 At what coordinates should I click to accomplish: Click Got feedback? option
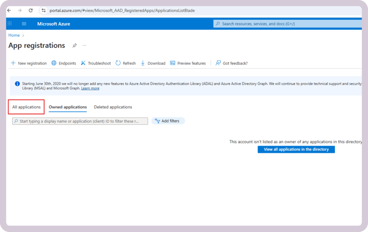[x=231, y=63]
